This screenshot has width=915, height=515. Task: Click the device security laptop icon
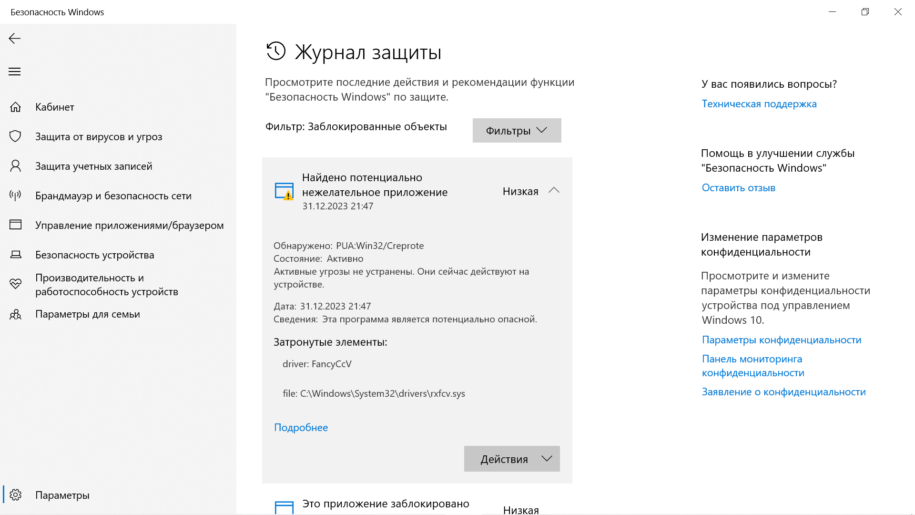[16, 255]
